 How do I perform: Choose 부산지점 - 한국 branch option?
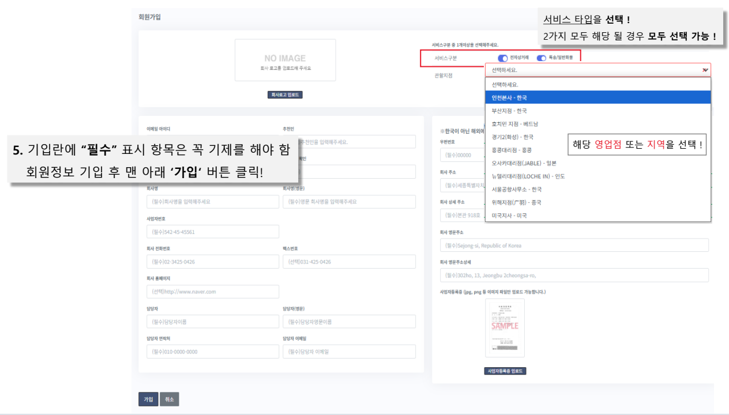[509, 111]
